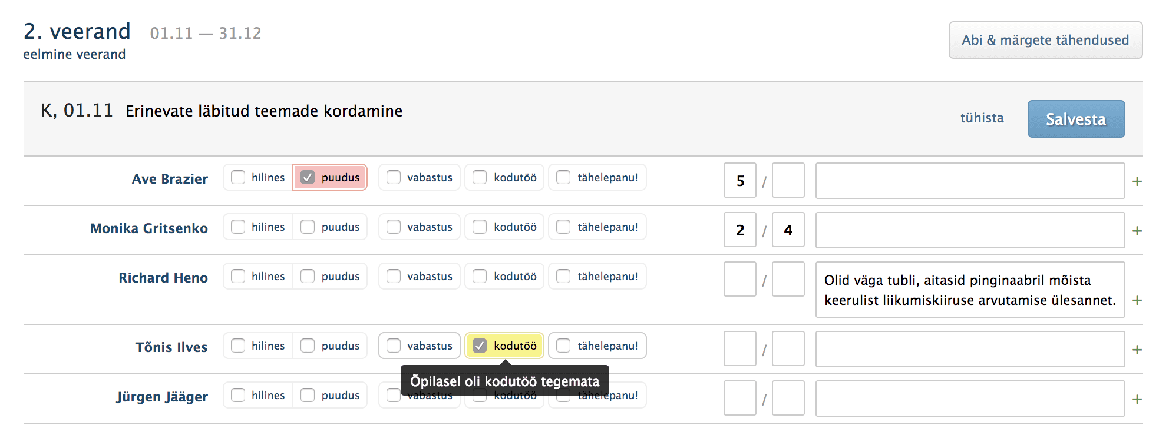Open student name Tõnis Ilves
This screenshot has width=1169, height=425.
(x=171, y=347)
